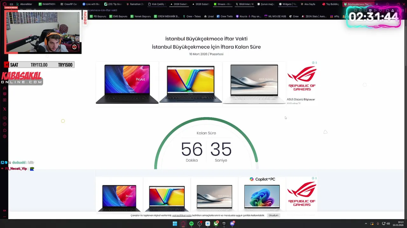Open ZEON Stats bookmark
This screenshot has height=228, width=407.
(314, 16)
